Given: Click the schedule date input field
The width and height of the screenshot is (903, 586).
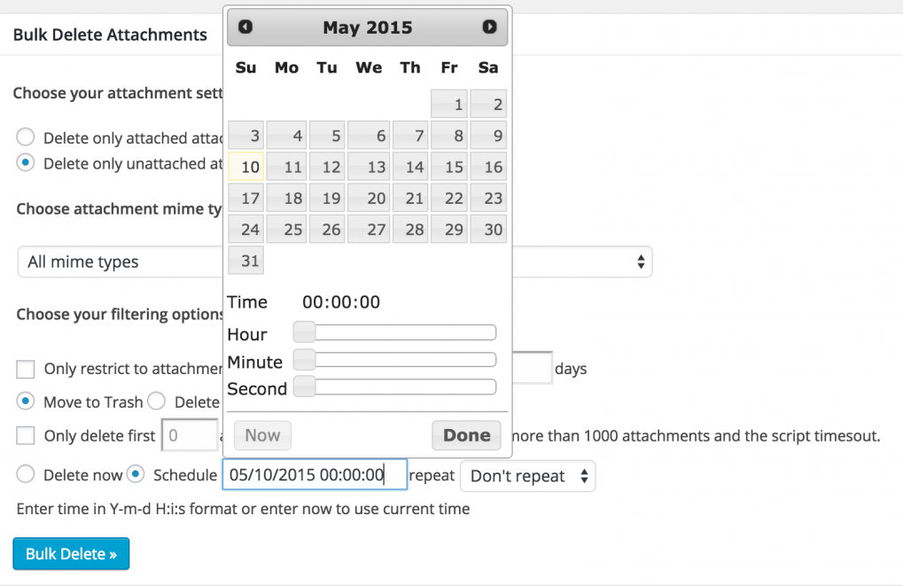Looking at the screenshot, I should point(315,474).
